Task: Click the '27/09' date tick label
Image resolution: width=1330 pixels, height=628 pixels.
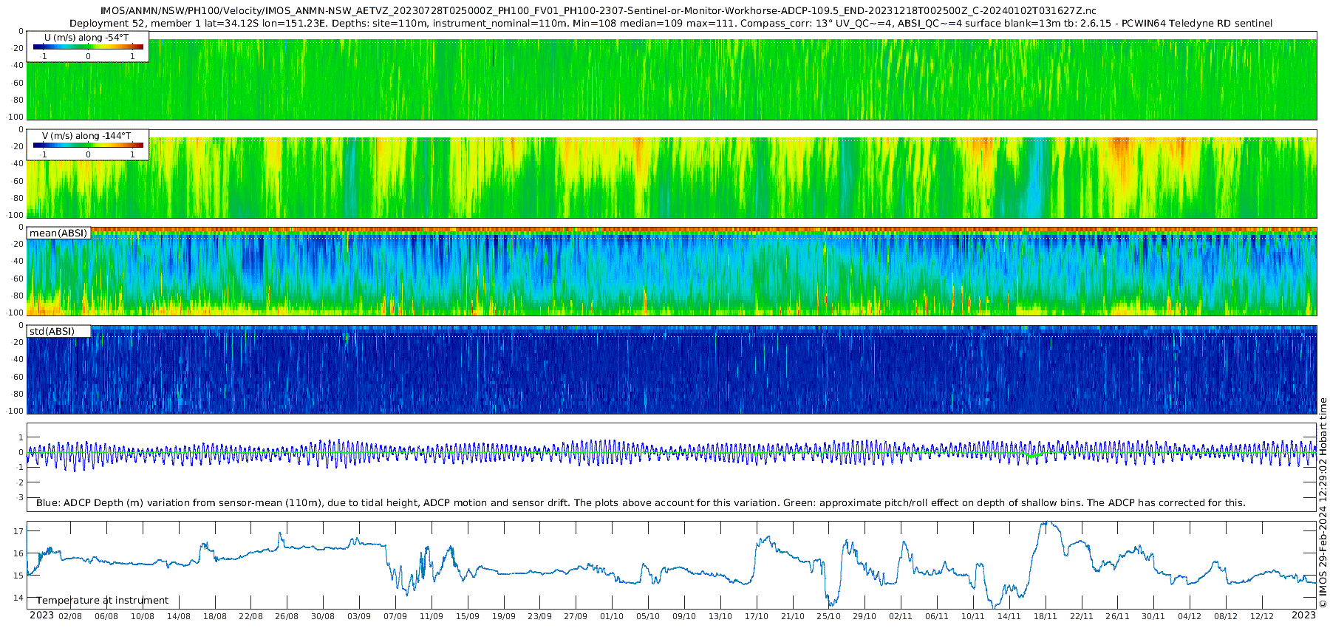Action: click(x=576, y=616)
